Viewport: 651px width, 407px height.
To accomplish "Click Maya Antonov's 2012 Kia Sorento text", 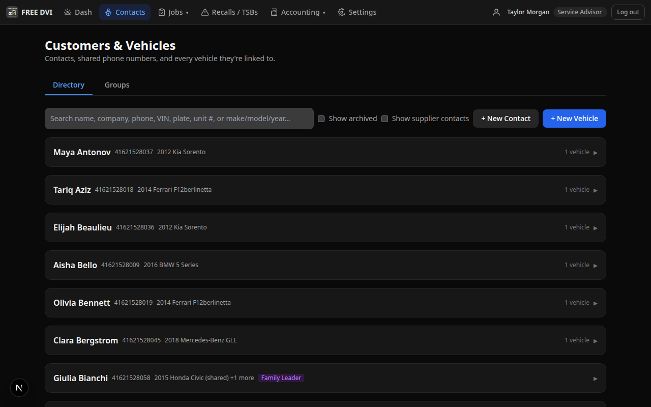I will (182, 152).
